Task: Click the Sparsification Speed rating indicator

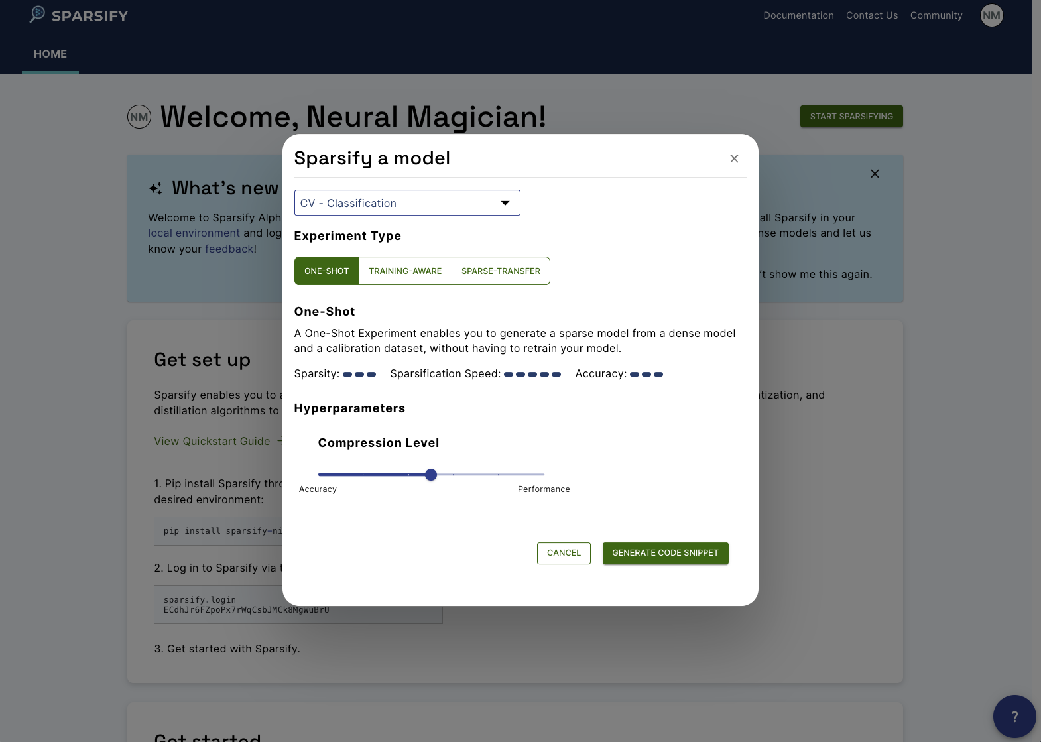Action: (x=532, y=375)
